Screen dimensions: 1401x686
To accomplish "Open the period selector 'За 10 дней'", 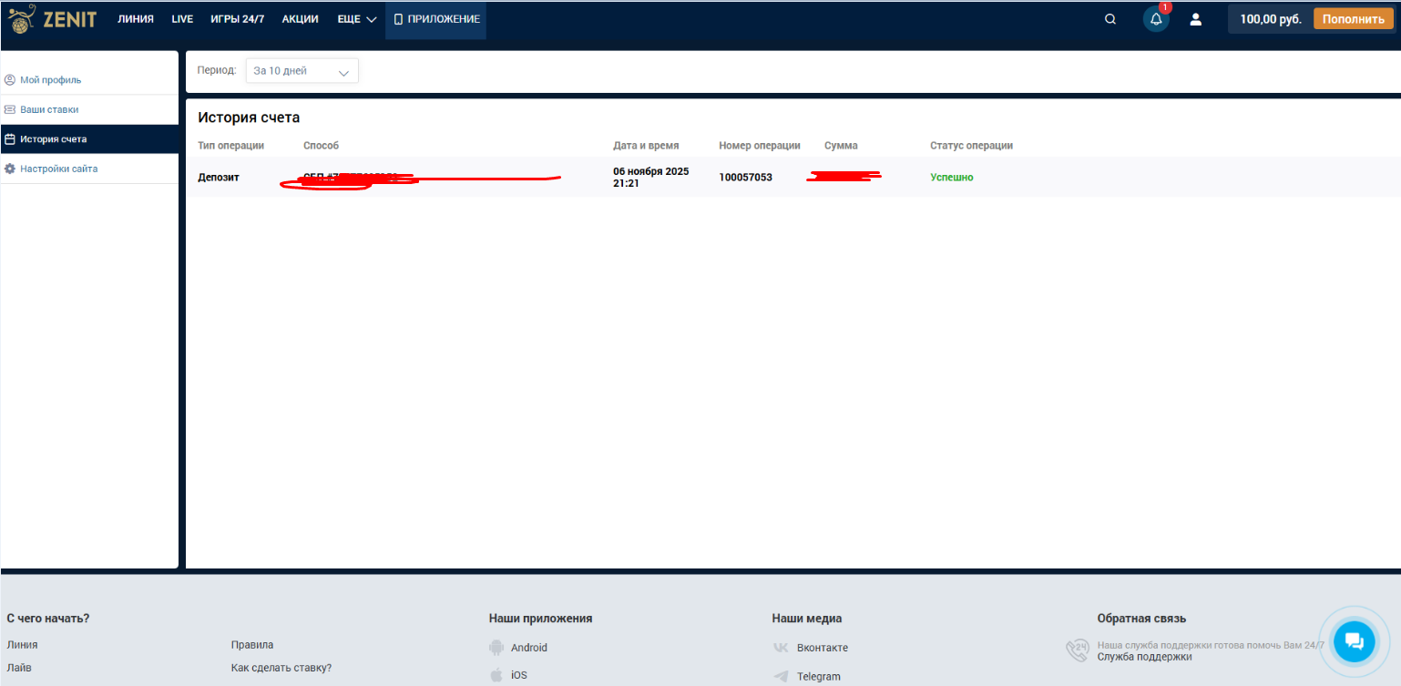I will coord(302,71).
